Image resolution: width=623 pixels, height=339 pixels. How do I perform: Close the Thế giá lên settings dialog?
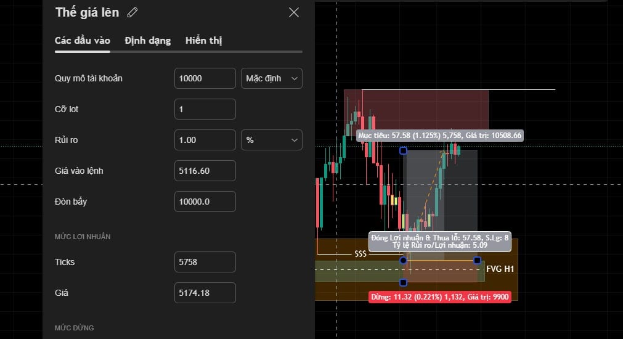tap(294, 12)
